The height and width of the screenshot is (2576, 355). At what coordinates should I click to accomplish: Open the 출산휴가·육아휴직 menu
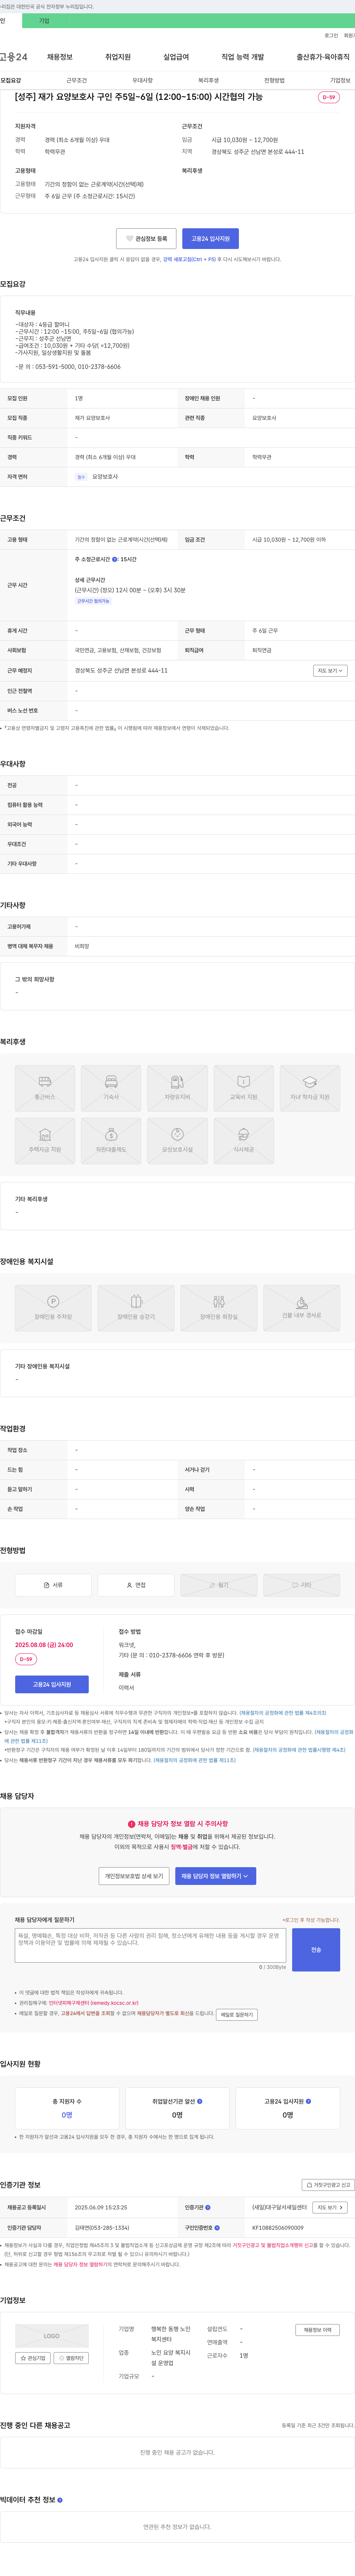(x=323, y=57)
